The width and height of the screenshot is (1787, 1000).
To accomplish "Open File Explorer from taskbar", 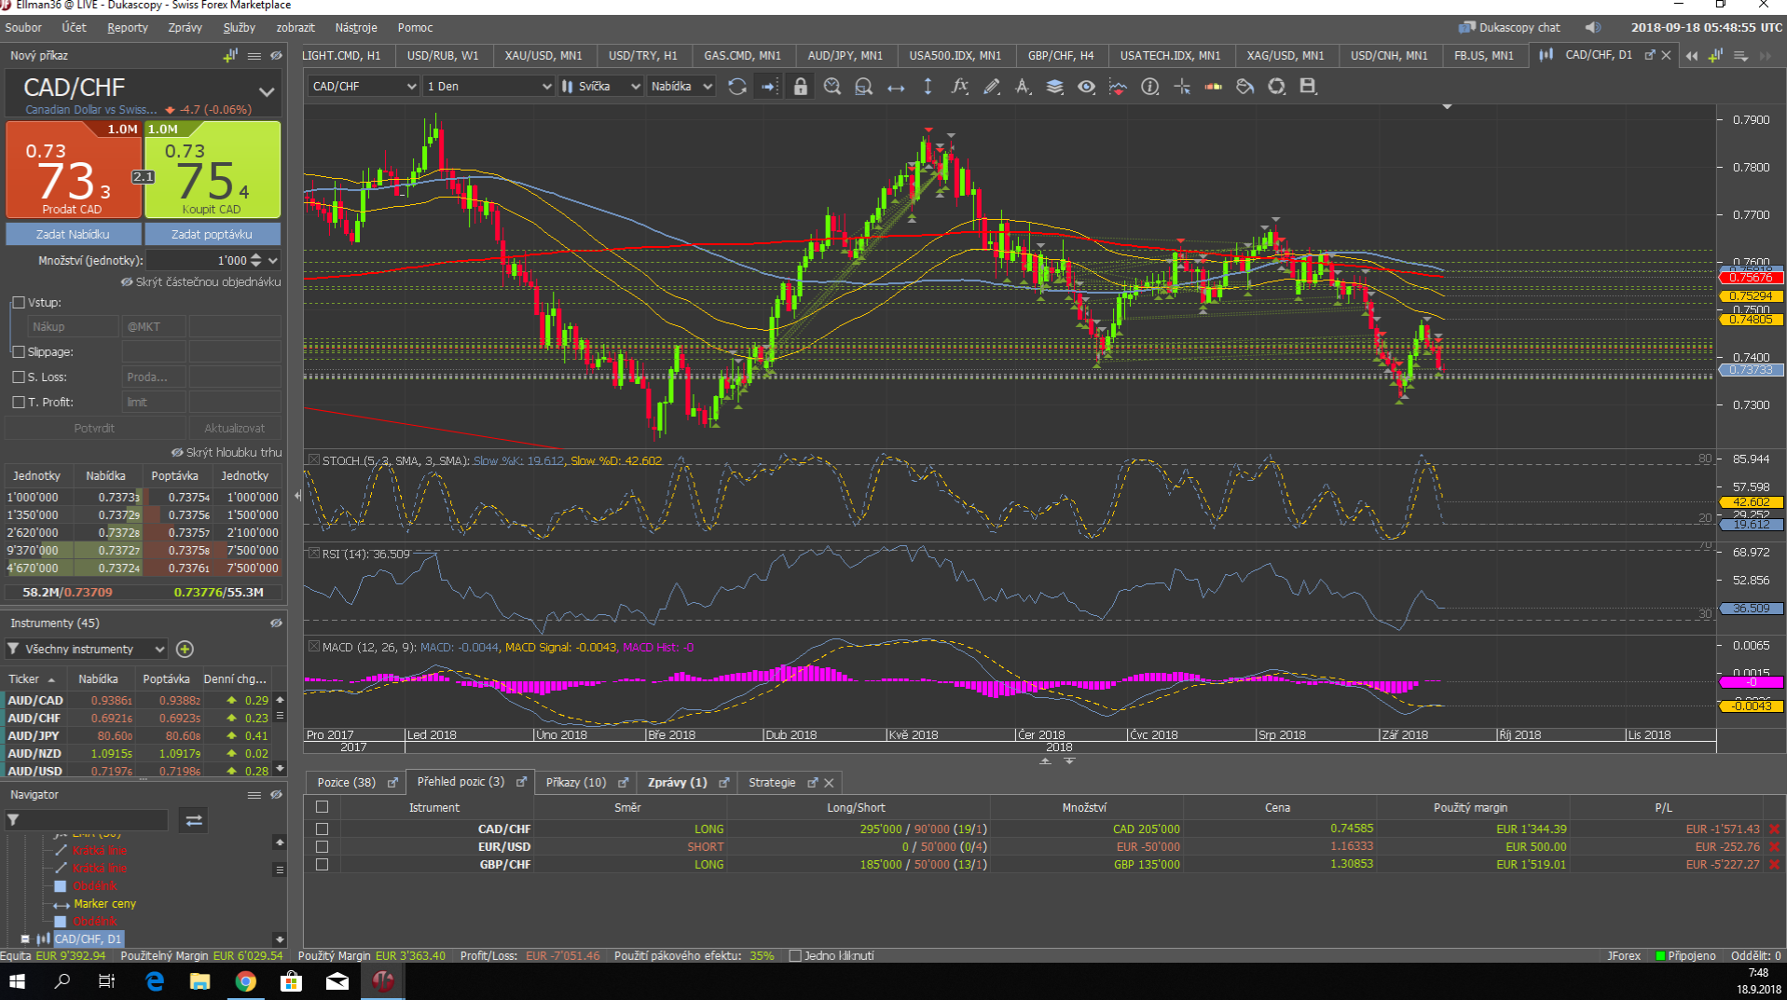I will pyautogui.click(x=199, y=980).
